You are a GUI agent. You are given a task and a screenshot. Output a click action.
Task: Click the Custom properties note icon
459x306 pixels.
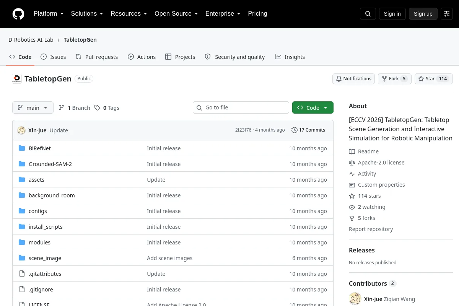(x=352, y=185)
